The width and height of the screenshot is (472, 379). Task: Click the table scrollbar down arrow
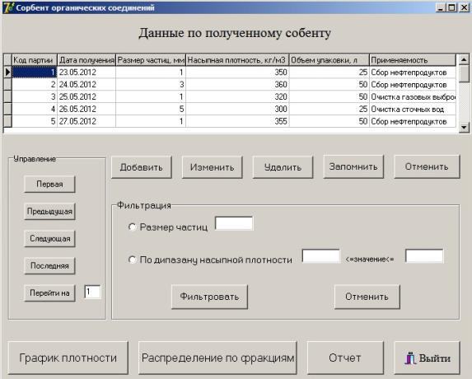pyautogui.click(x=464, y=128)
